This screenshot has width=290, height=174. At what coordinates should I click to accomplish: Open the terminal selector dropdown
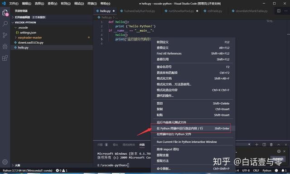point(249,145)
